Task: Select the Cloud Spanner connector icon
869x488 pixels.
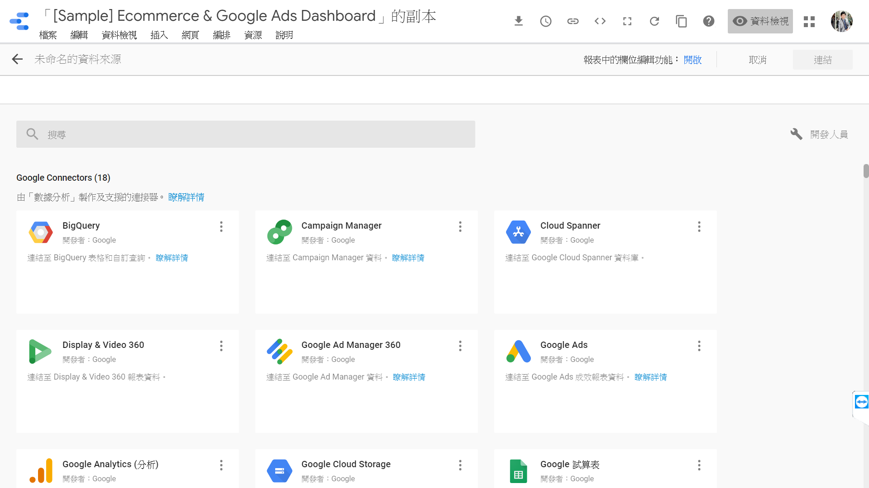Action: click(519, 233)
